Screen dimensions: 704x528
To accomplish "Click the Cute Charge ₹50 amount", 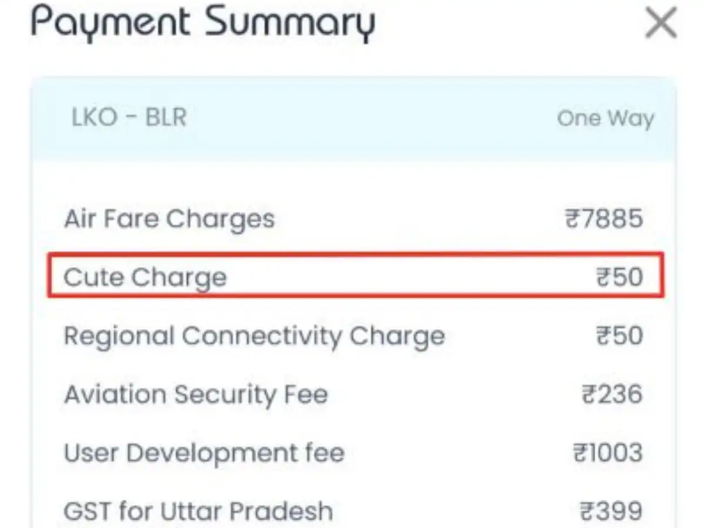I will 620,277.
